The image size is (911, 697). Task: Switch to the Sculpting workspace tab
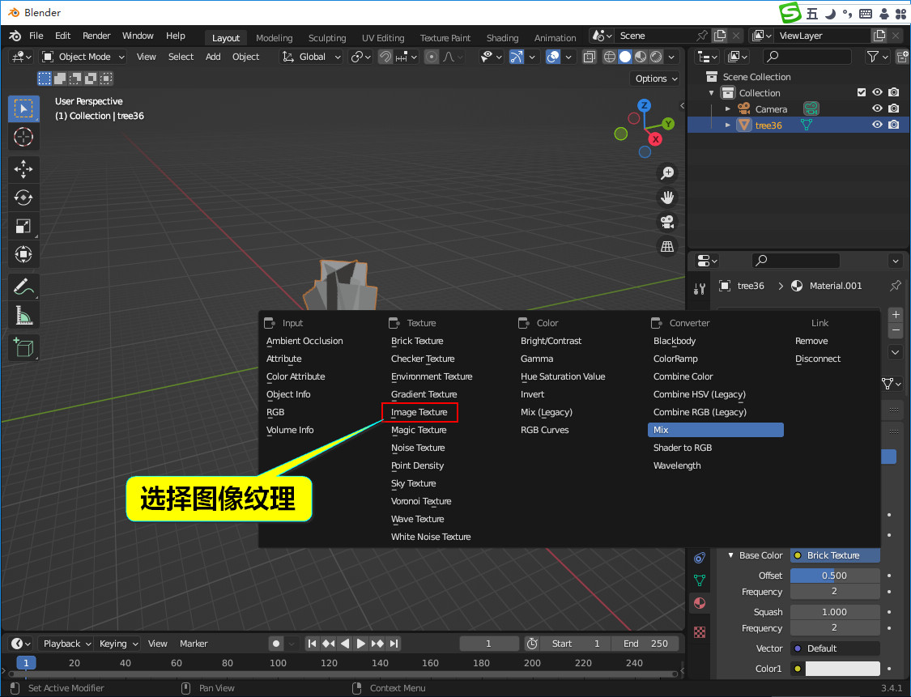326,38
